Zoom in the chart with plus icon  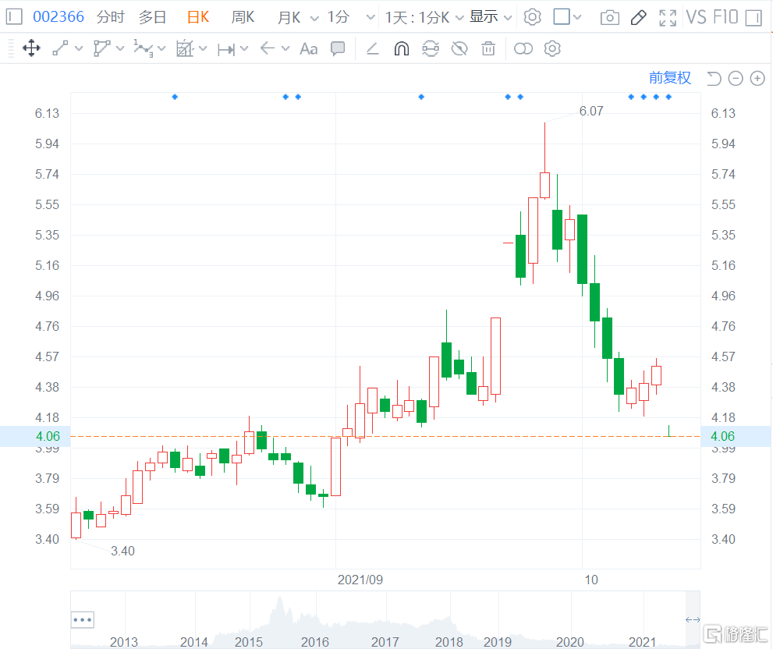[x=757, y=78]
